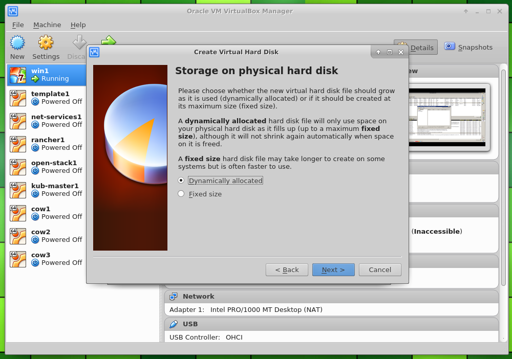Click the Snapshots camera icon
The height and width of the screenshot is (359, 512).
(x=450, y=47)
